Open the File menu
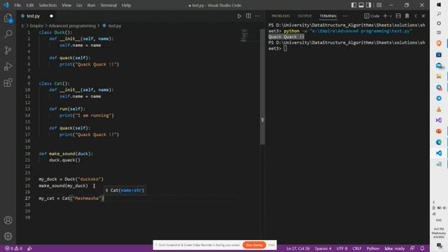 17,5
